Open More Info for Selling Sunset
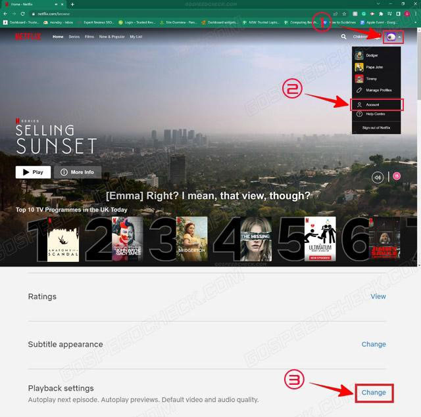Viewport: 421px width, 417px height. point(78,172)
